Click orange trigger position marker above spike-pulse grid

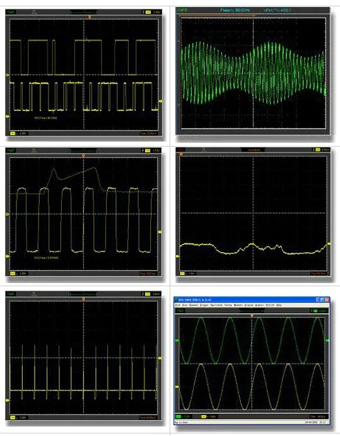[83, 299]
